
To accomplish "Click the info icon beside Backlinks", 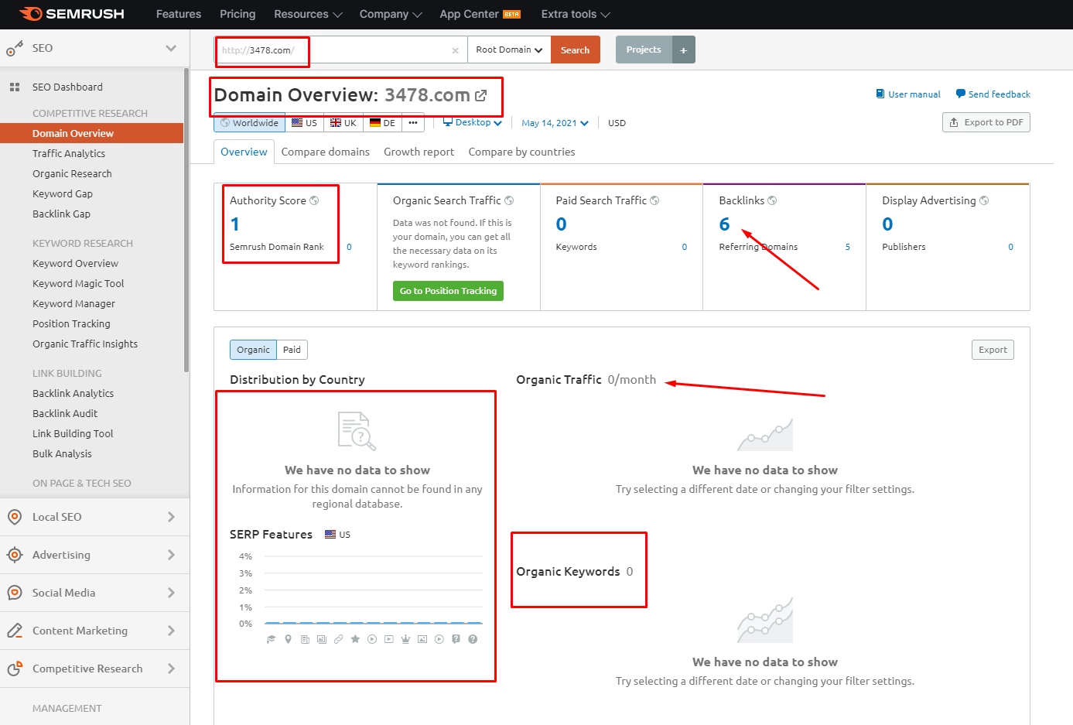I will coord(772,200).
